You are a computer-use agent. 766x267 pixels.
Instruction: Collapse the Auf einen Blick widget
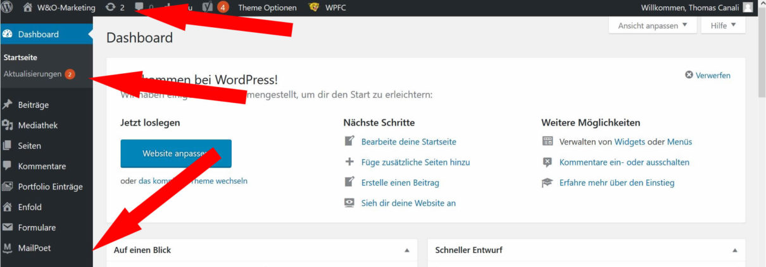407,251
